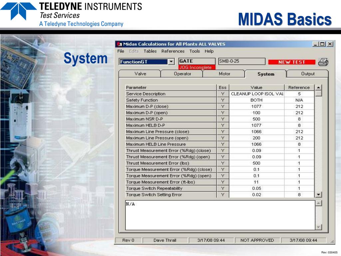This screenshot has width=341, height=256.
Task: Open the FunctionGT dropdown arrow
Action: click(171, 62)
